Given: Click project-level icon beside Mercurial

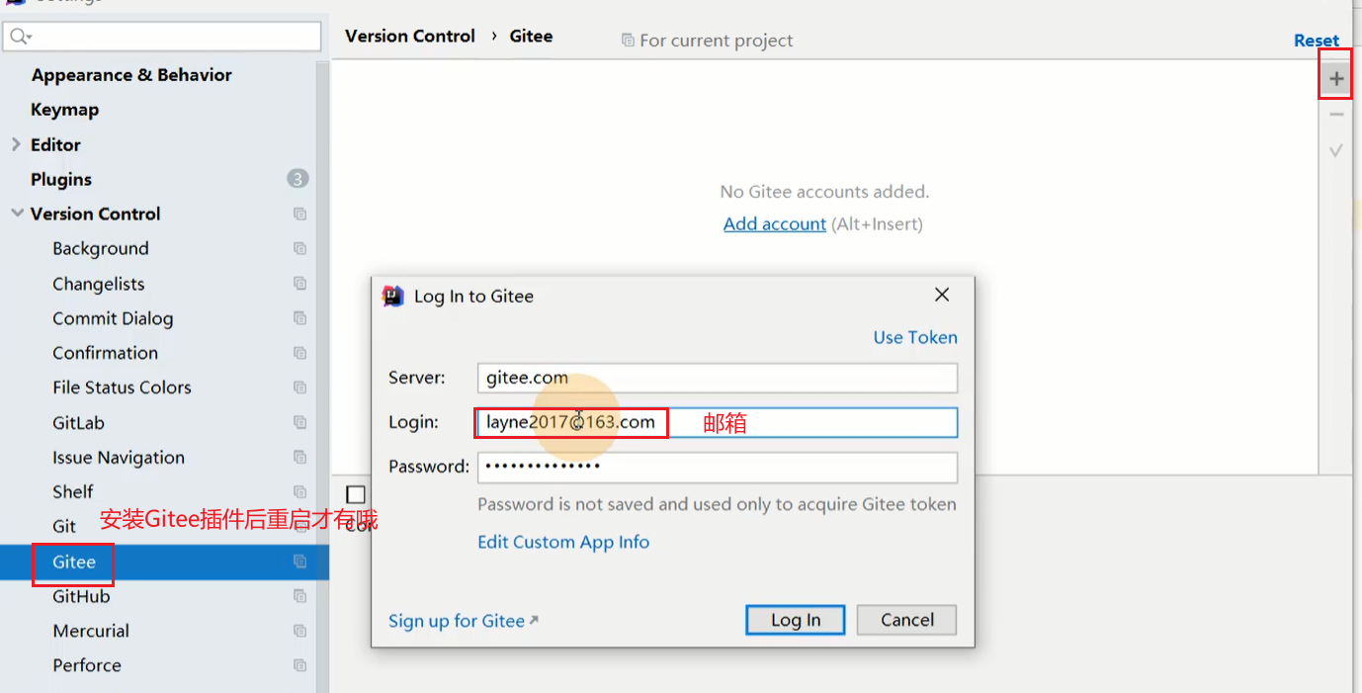Looking at the screenshot, I should coord(299,631).
